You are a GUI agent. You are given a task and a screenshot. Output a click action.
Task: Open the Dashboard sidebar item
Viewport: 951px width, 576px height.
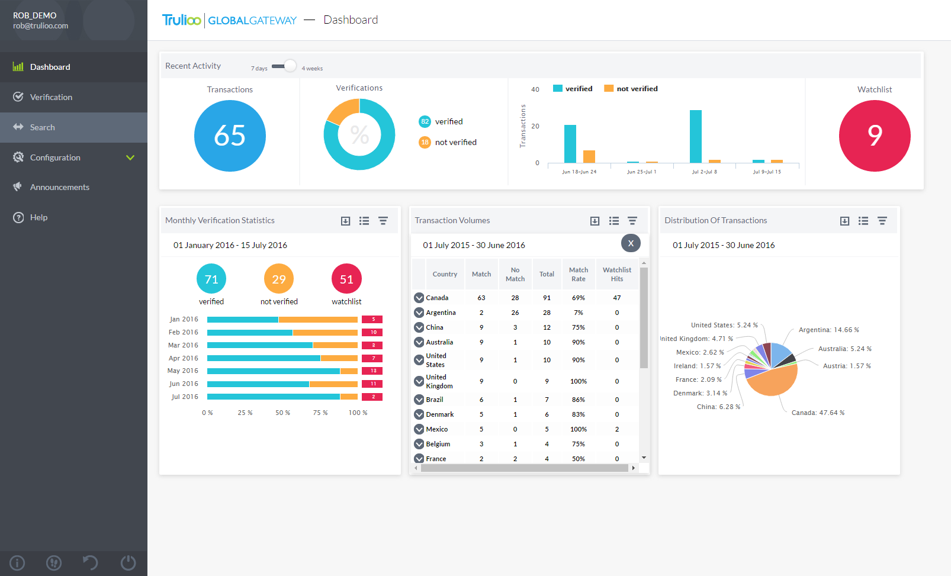[x=73, y=67]
